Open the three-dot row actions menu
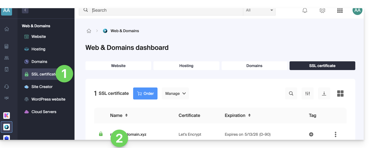This screenshot has width=372, height=148. (335, 134)
